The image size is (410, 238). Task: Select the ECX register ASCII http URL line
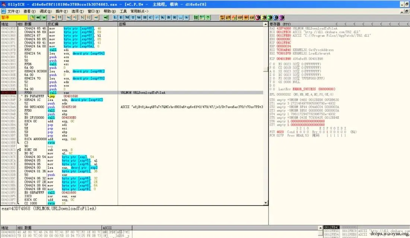pos(315,32)
